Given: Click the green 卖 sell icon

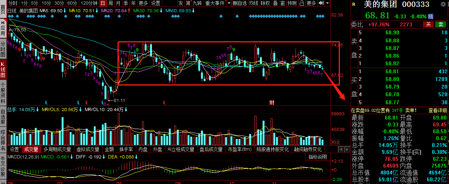Looking at the screenshot, I should point(441,24).
